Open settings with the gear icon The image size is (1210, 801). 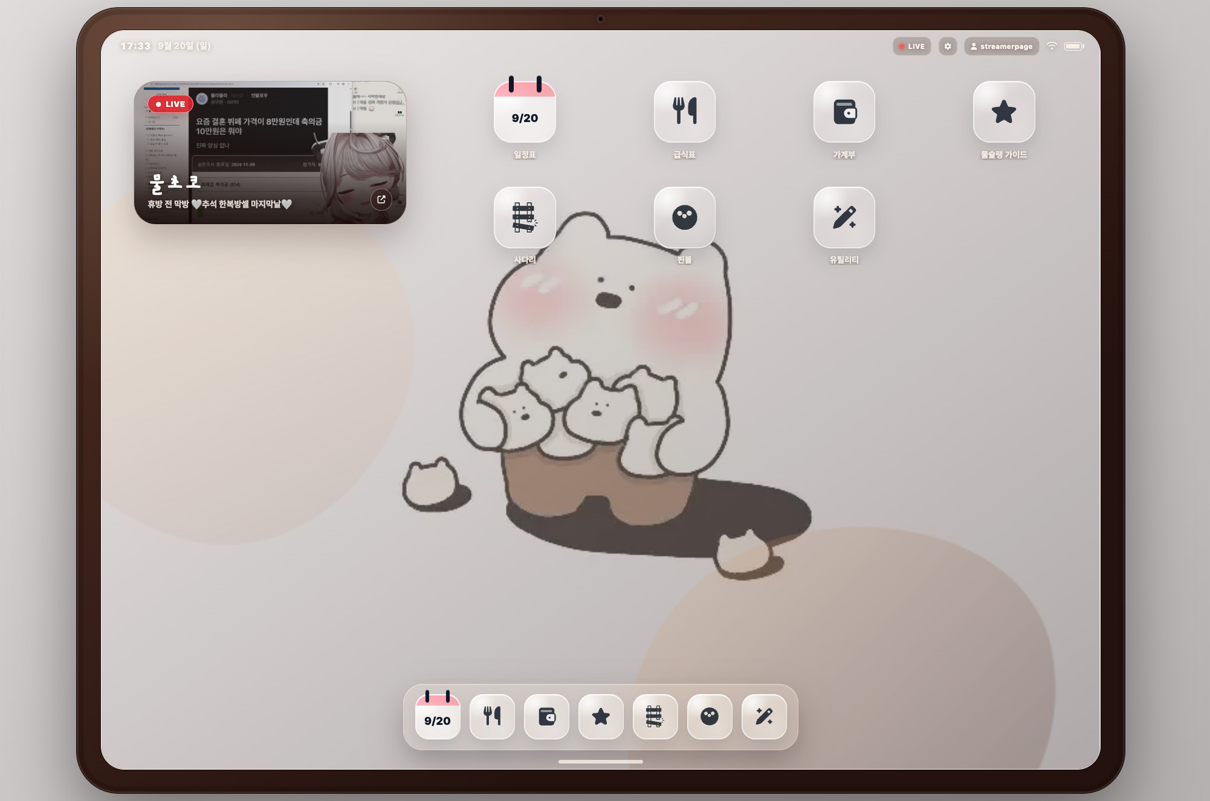pyautogui.click(x=948, y=47)
